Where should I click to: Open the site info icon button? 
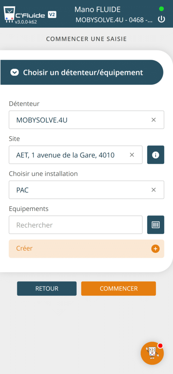click(155, 155)
